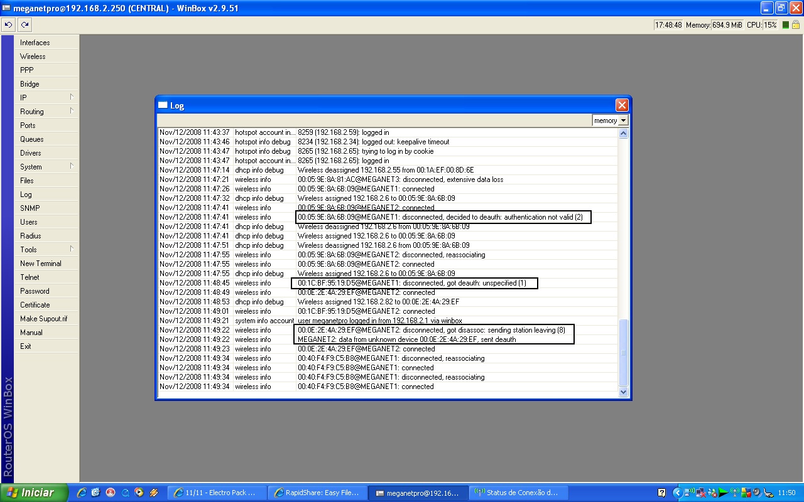The width and height of the screenshot is (804, 502).
Task: Click the help question-mark tray icon
Action: point(661,493)
